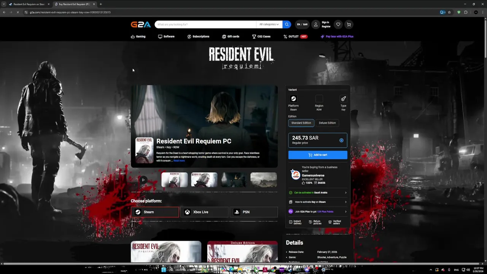This screenshot has height=274, width=487.
Task: Click the Steam platform variant icon
Action: 293,99
